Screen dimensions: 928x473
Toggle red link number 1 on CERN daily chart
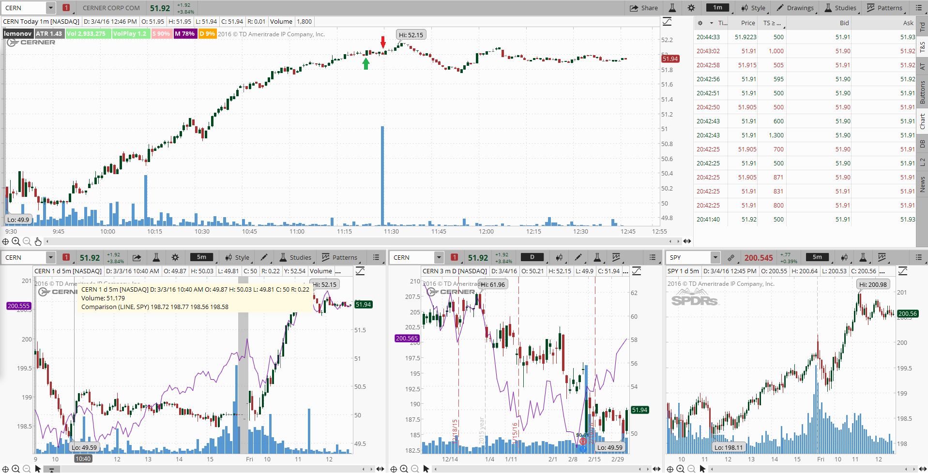pos(455,258)
